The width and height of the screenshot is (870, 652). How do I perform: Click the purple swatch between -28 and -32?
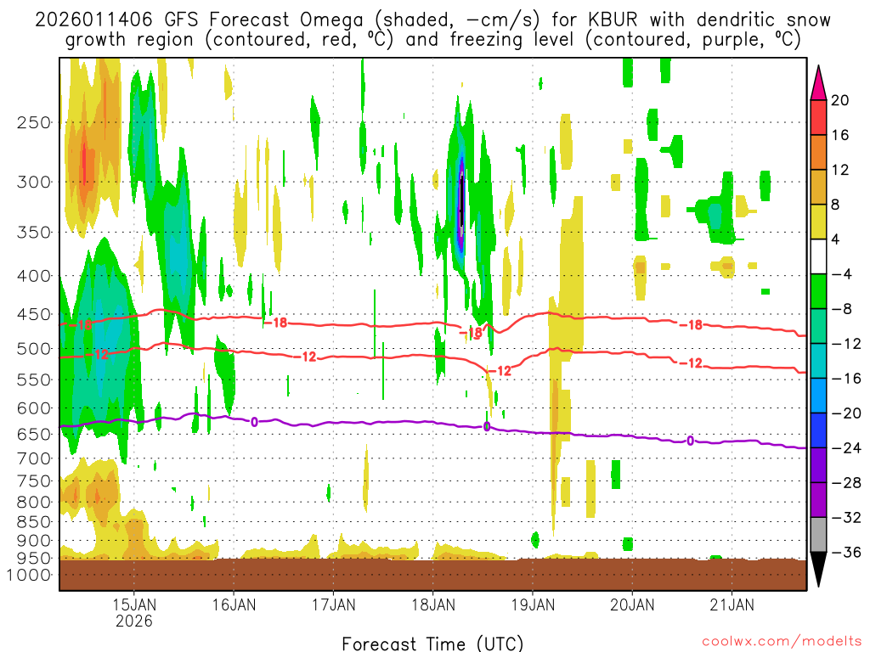coord(818,499)
